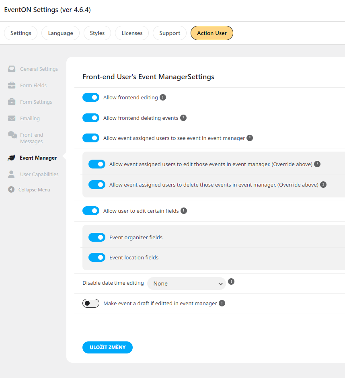Disable the Event organizer fields switch

tap(97, 237)
